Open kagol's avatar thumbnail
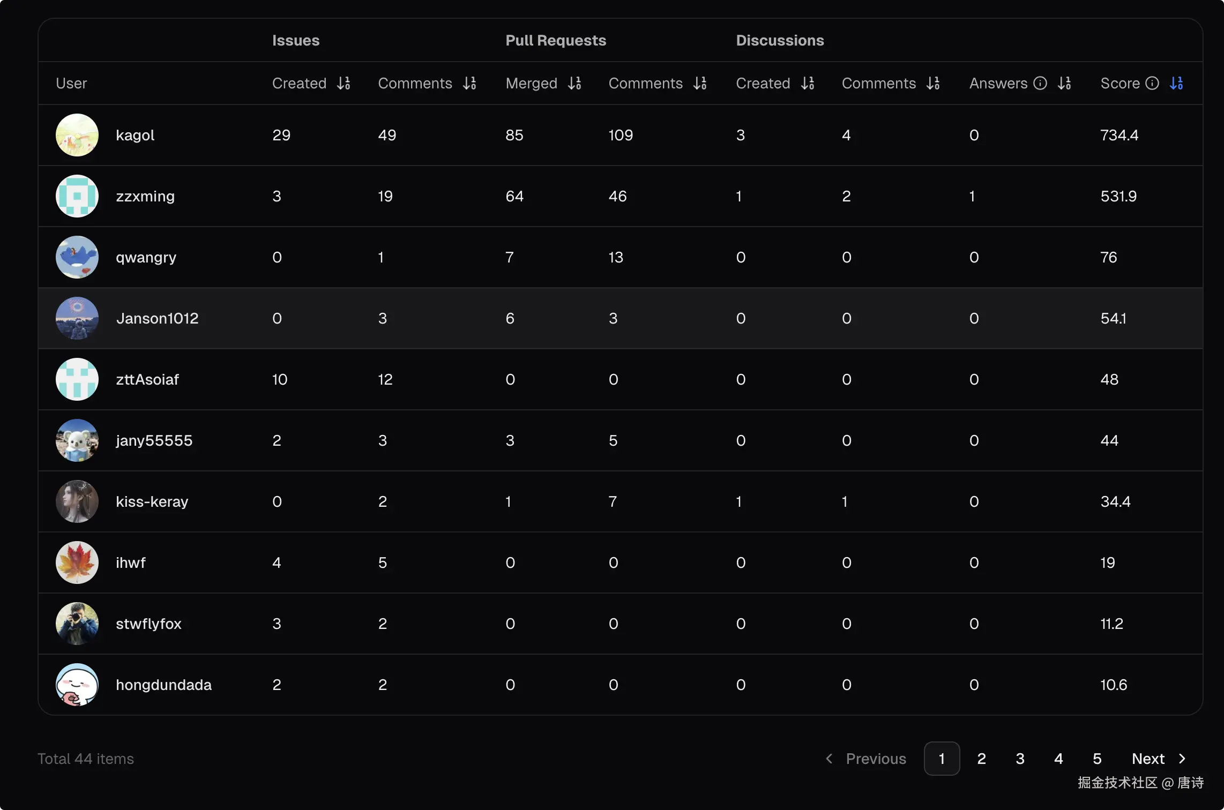Viewport: 1224px width, 810px height. pos(77,135)
